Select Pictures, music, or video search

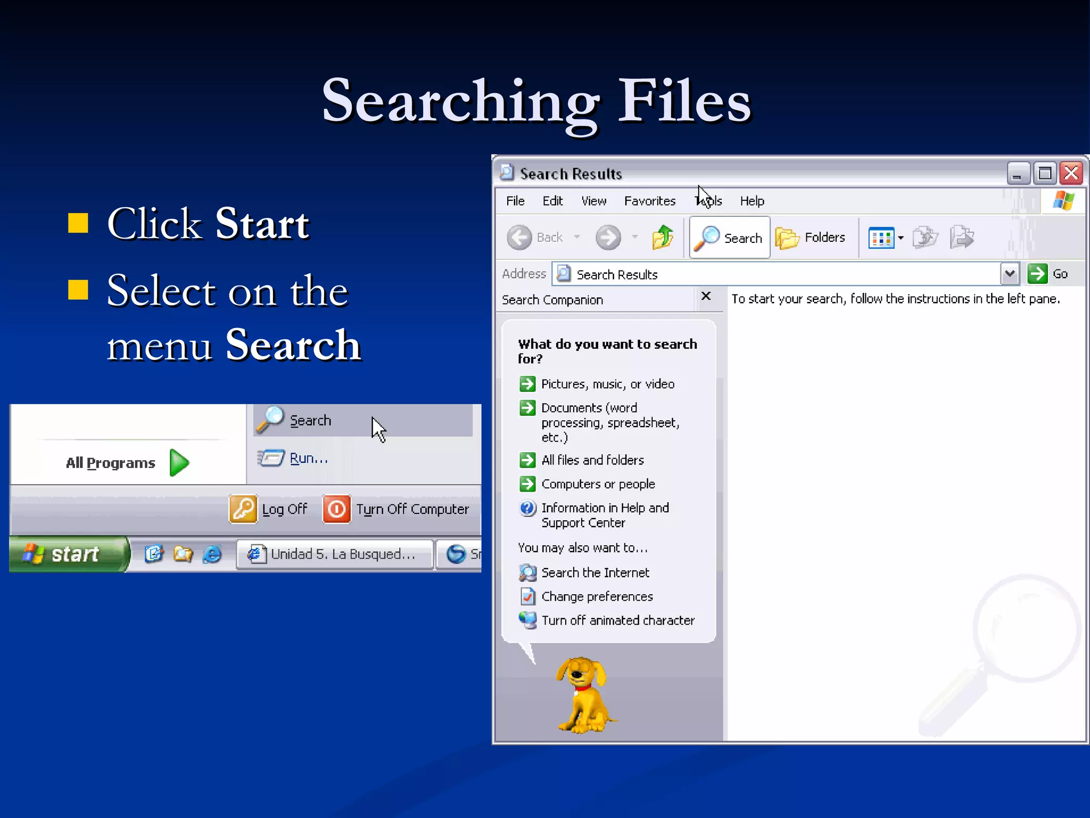(x=597, y=384)
